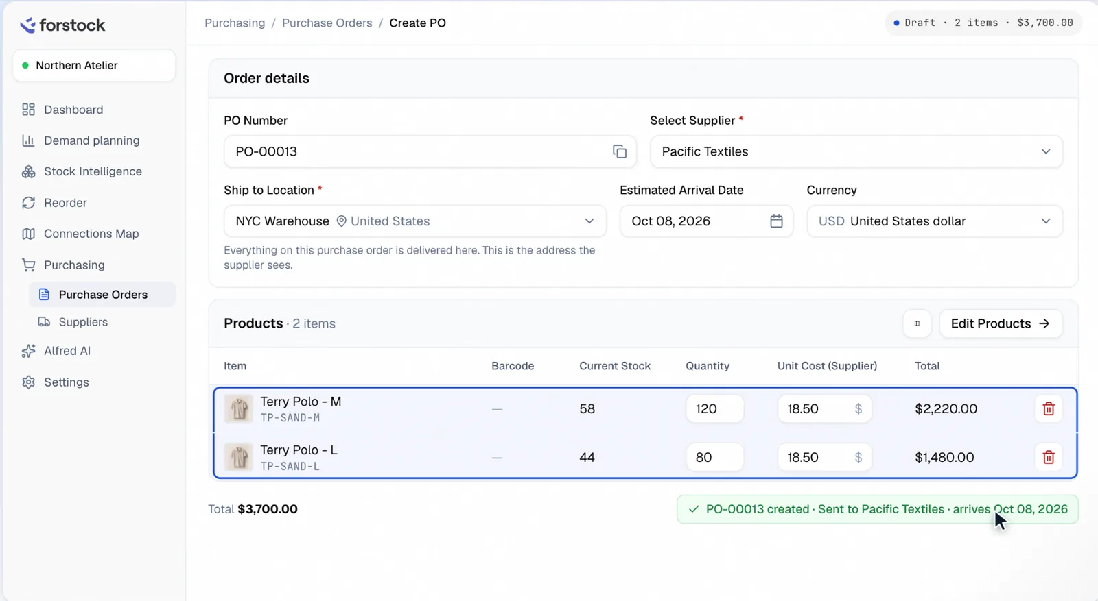Open Purchase Orders sub-item

point(102,295)
